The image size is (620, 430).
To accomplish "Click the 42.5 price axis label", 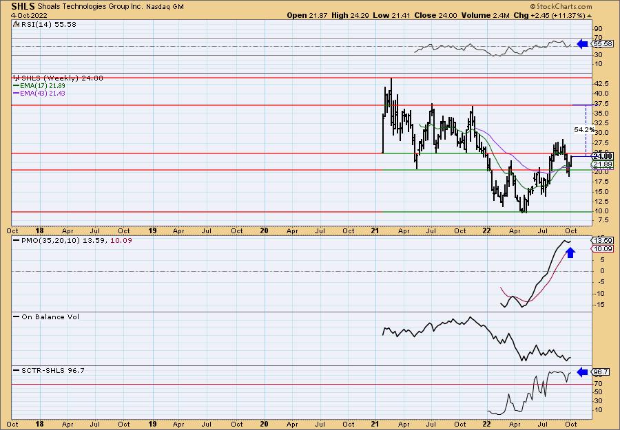I will pos(601,84).
